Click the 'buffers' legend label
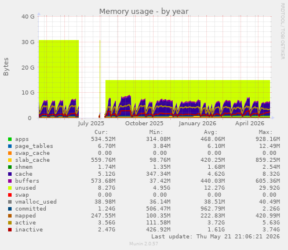The image size is (288, 250). tap(27, 181)
